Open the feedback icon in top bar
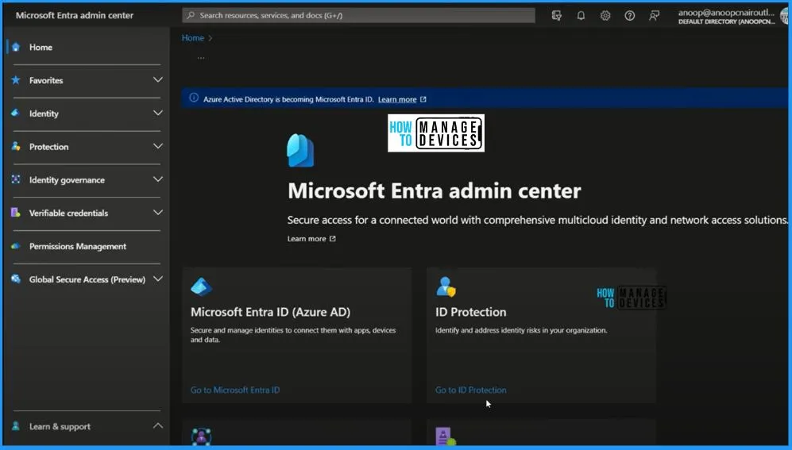Viewport: 792px width, 450px height. tap(654, 16)
